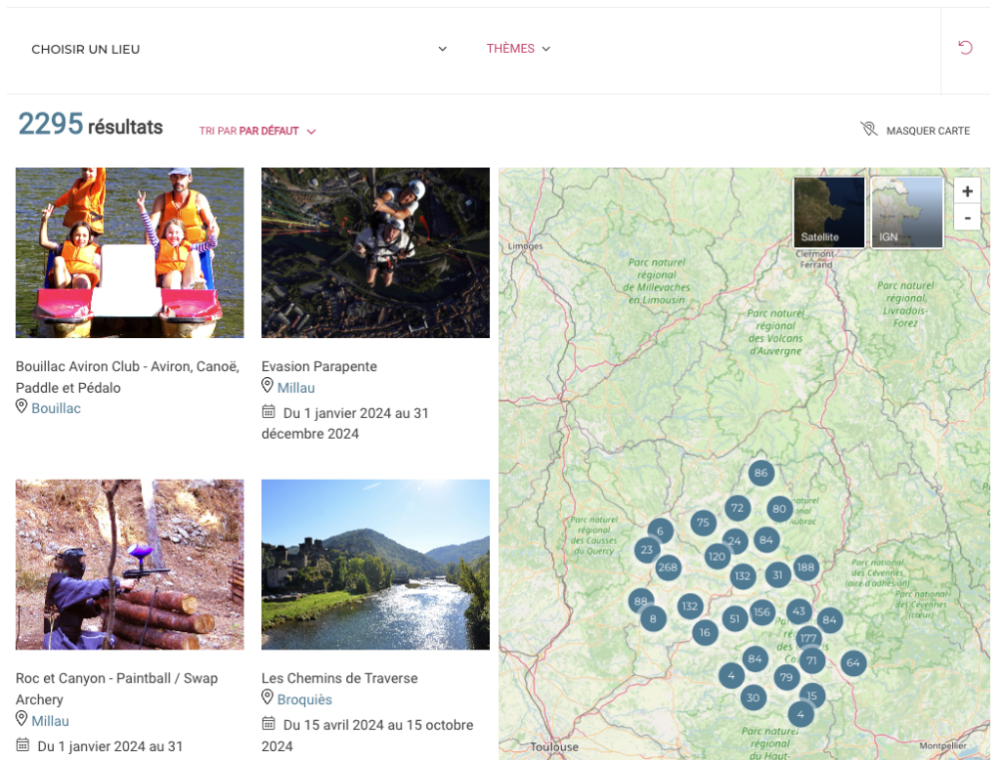The height and width of the screenshot is (760, 1001).
Task: Open Les Chemins de Traverse title
Action: pyautogui.click(x=339, y=678)
